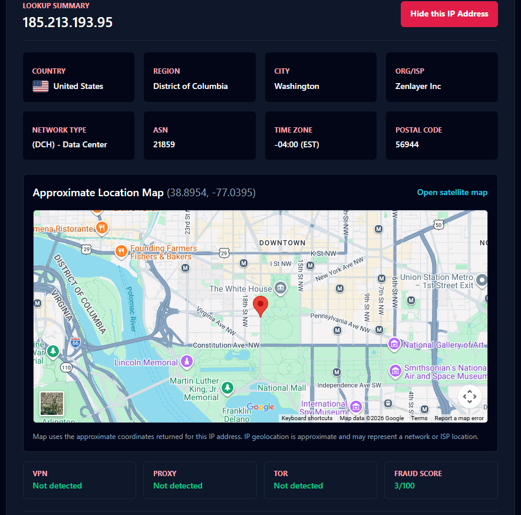Click the National Mall map label
Screen dimensions: 521x515
coord(282,388)
